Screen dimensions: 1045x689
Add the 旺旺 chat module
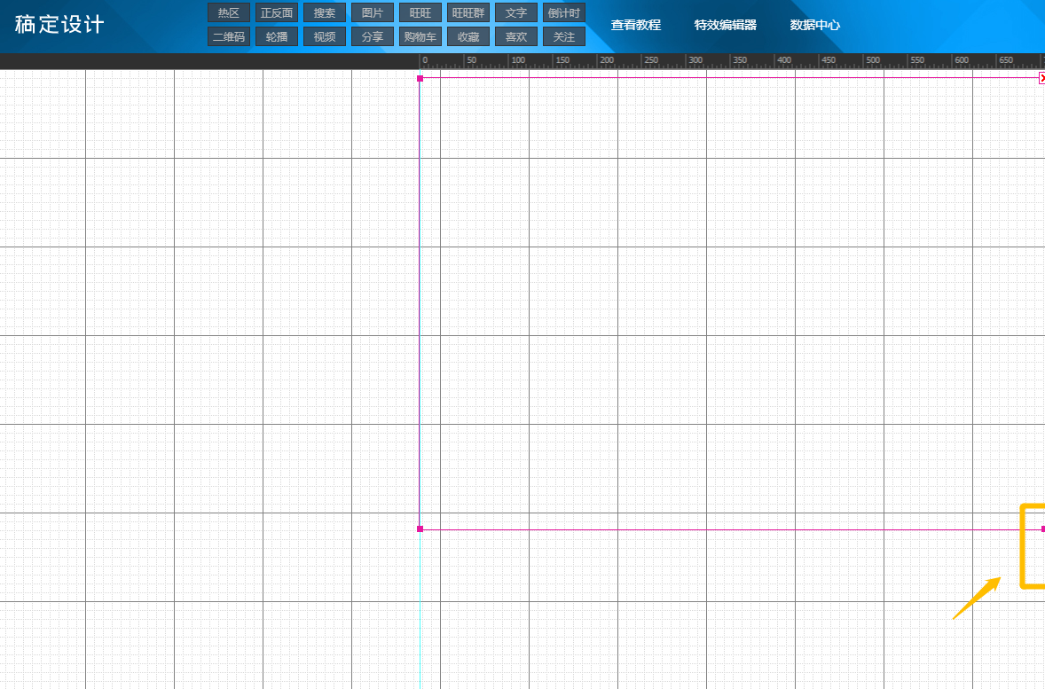[420, 12]
